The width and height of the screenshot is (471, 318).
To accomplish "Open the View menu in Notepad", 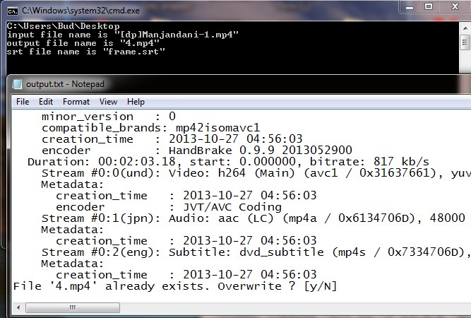I will [108, 102].
